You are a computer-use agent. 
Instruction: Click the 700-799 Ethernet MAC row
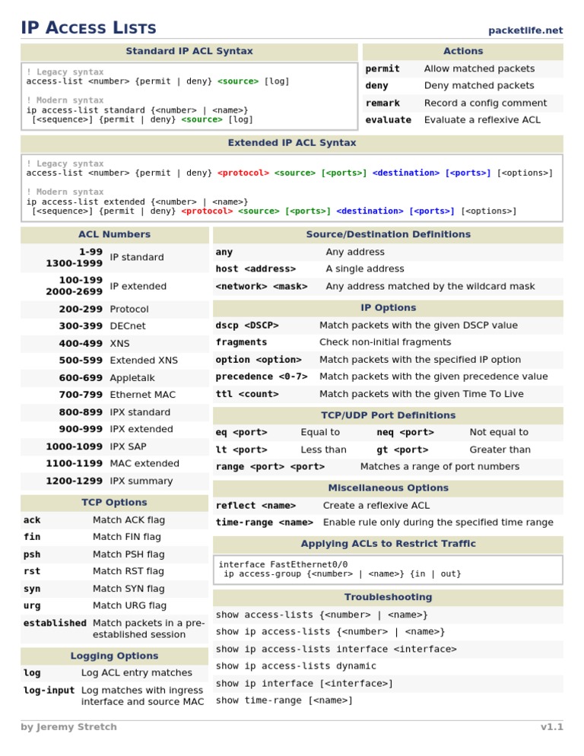point(114,395)
